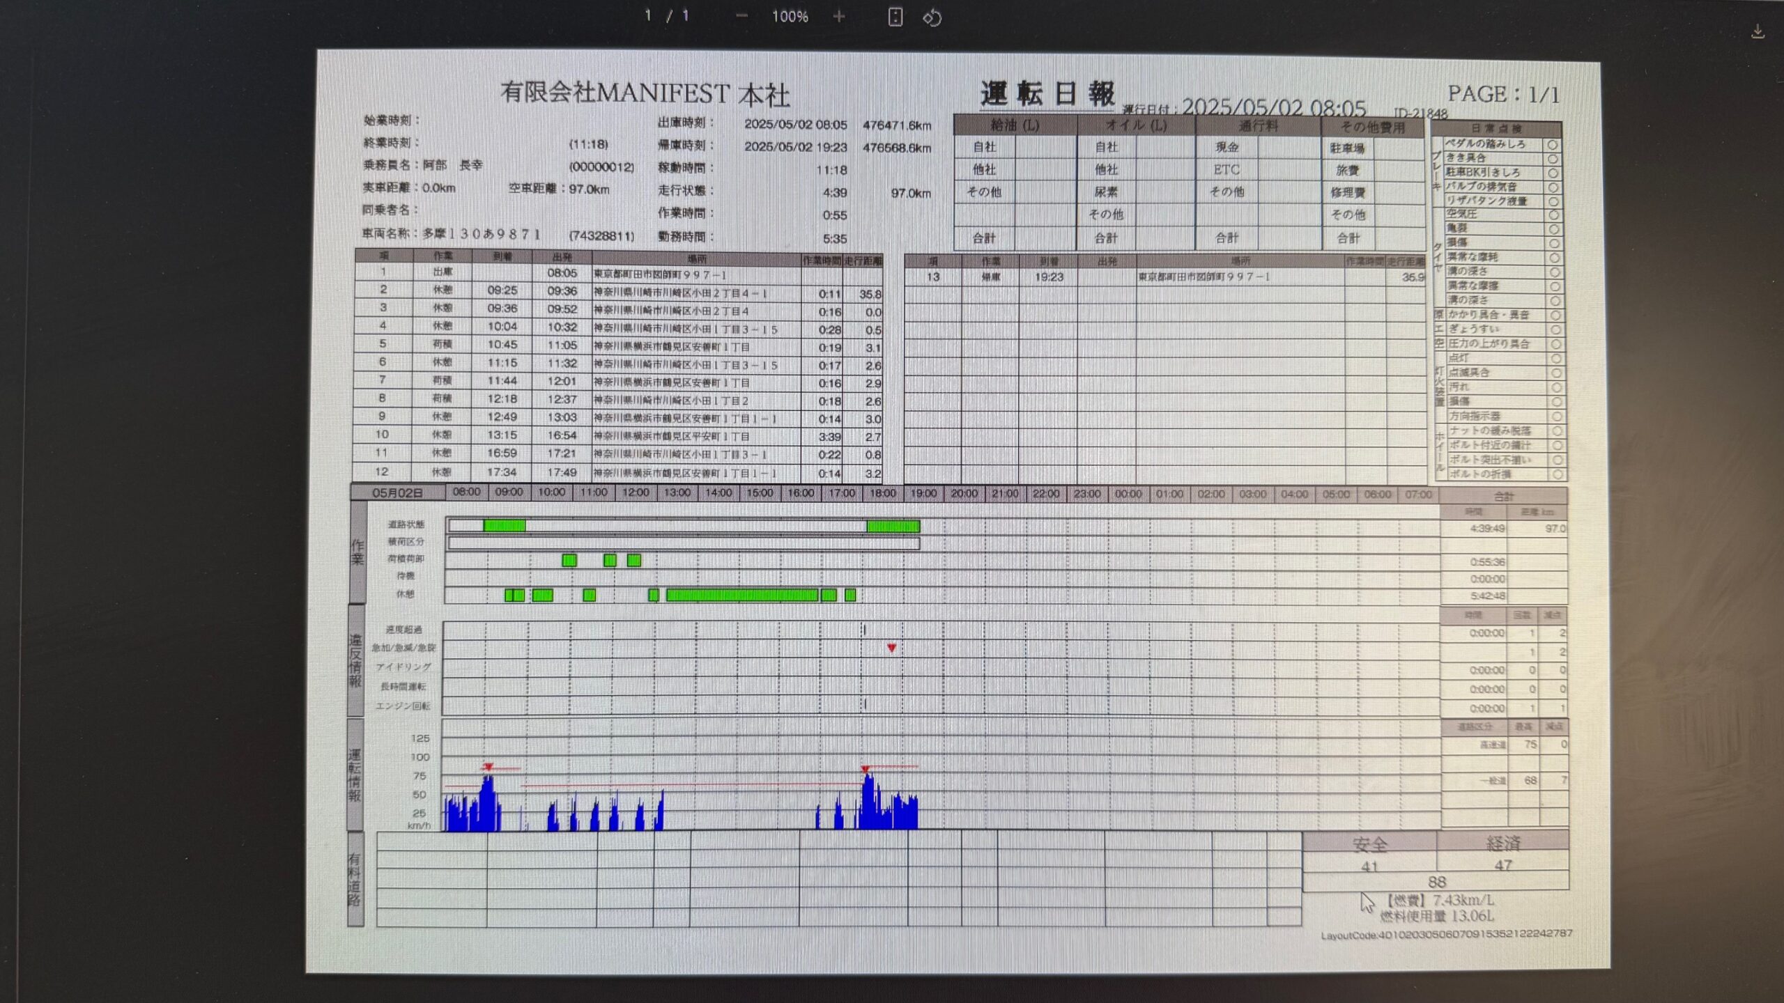Click the download icon in the top right
The height and width of the screenshot is (1003, 1784).
point(1758,31)
